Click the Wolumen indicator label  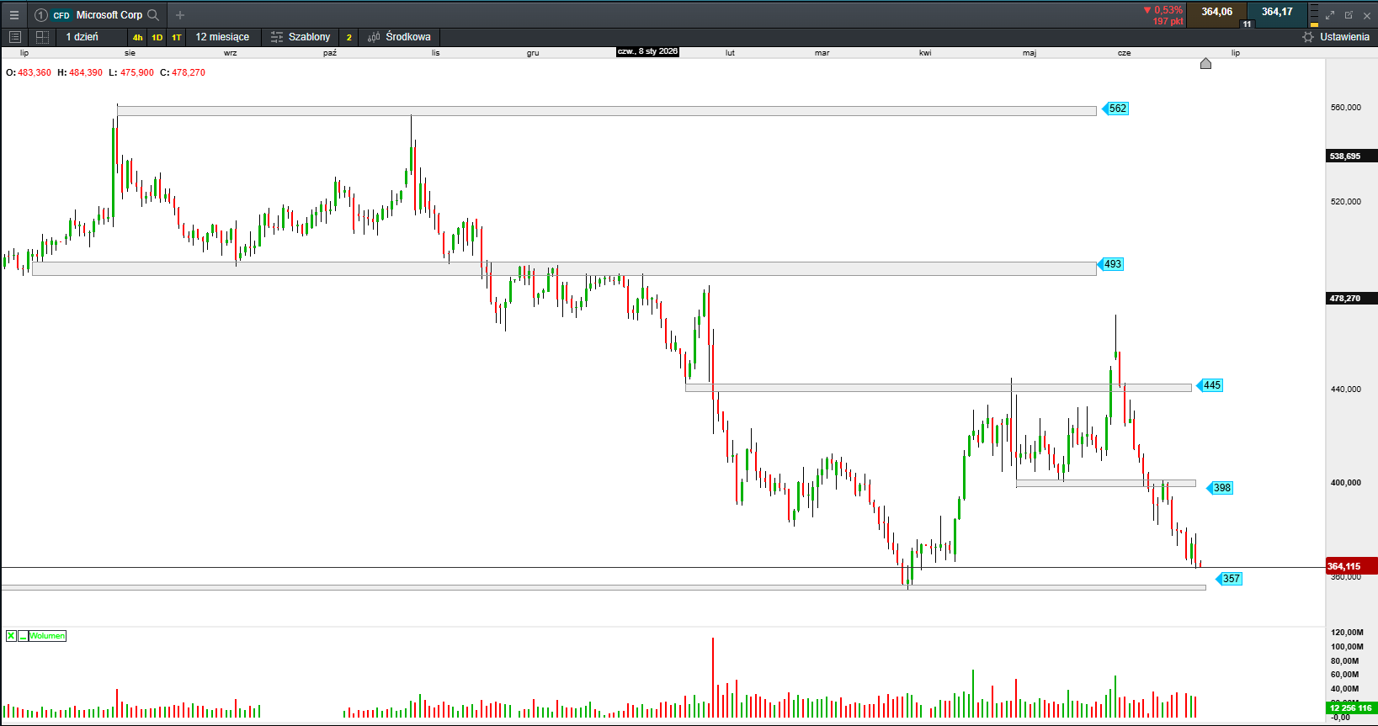point(47,636)
